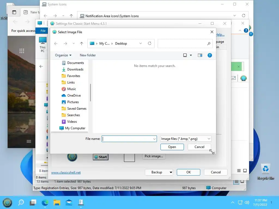This screenshot has width=279, height=209.
Task: Expand address bar path dropdown in file dialog
Action: pos(141,43)
